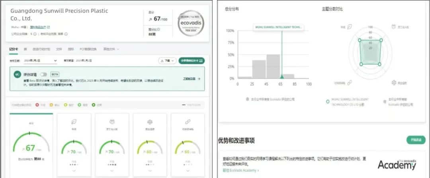The width and height of the screenshot is (430, 178).
Task: Follow the 前往 EcoVadis Academy link
Action: pyautogui.click(x=241, y=170)
